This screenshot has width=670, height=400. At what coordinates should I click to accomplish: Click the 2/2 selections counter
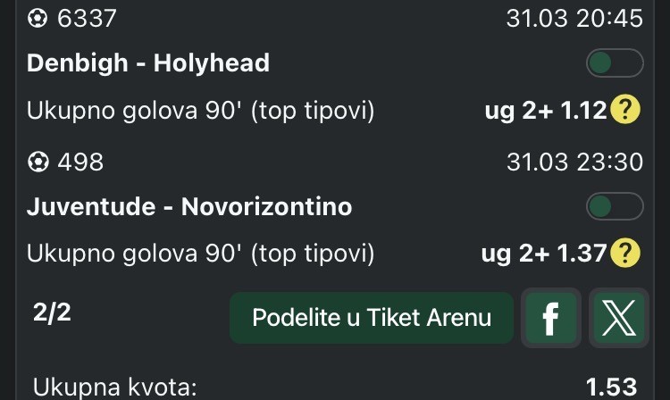[46, 314]
